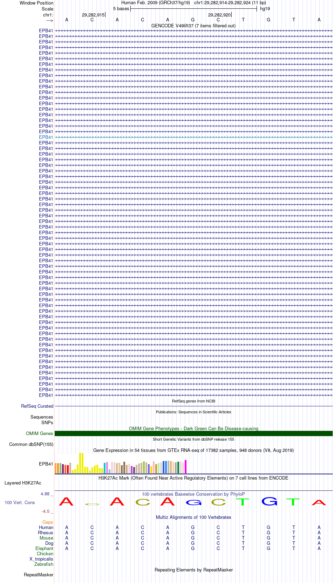The height and width of the screenshot is (583, 333).
Task: Click the orange 'Gaps' alignment label
Action: 48,522
